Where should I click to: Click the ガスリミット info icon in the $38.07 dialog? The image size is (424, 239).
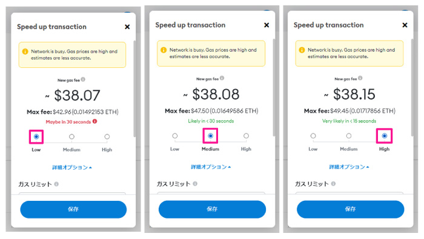pyautogui.click(x=56, y=184)
